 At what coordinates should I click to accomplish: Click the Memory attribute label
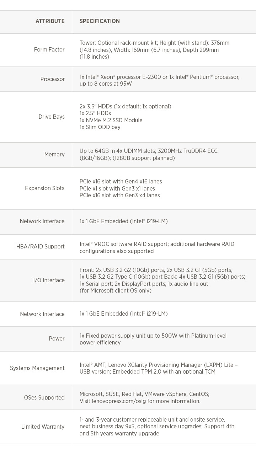54,155
